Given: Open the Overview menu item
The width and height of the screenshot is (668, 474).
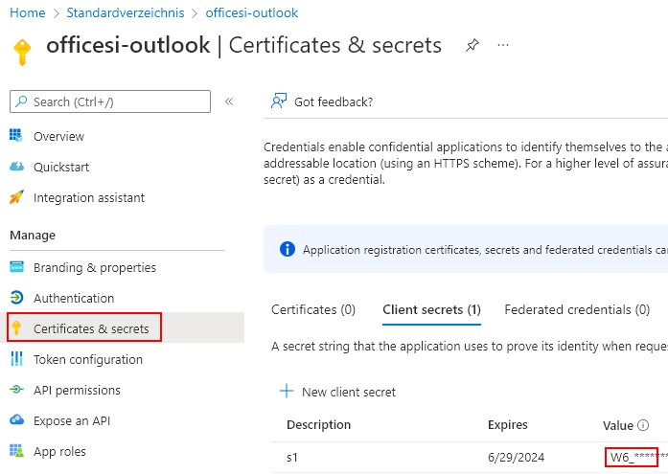Looking at the screenshot, I should point(58,137).
